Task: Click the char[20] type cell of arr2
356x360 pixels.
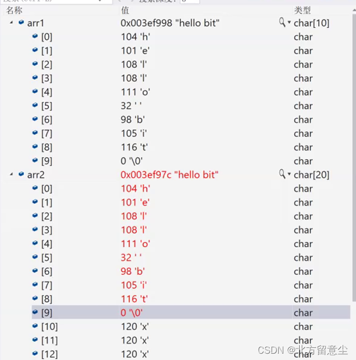Action: [311, 174]
